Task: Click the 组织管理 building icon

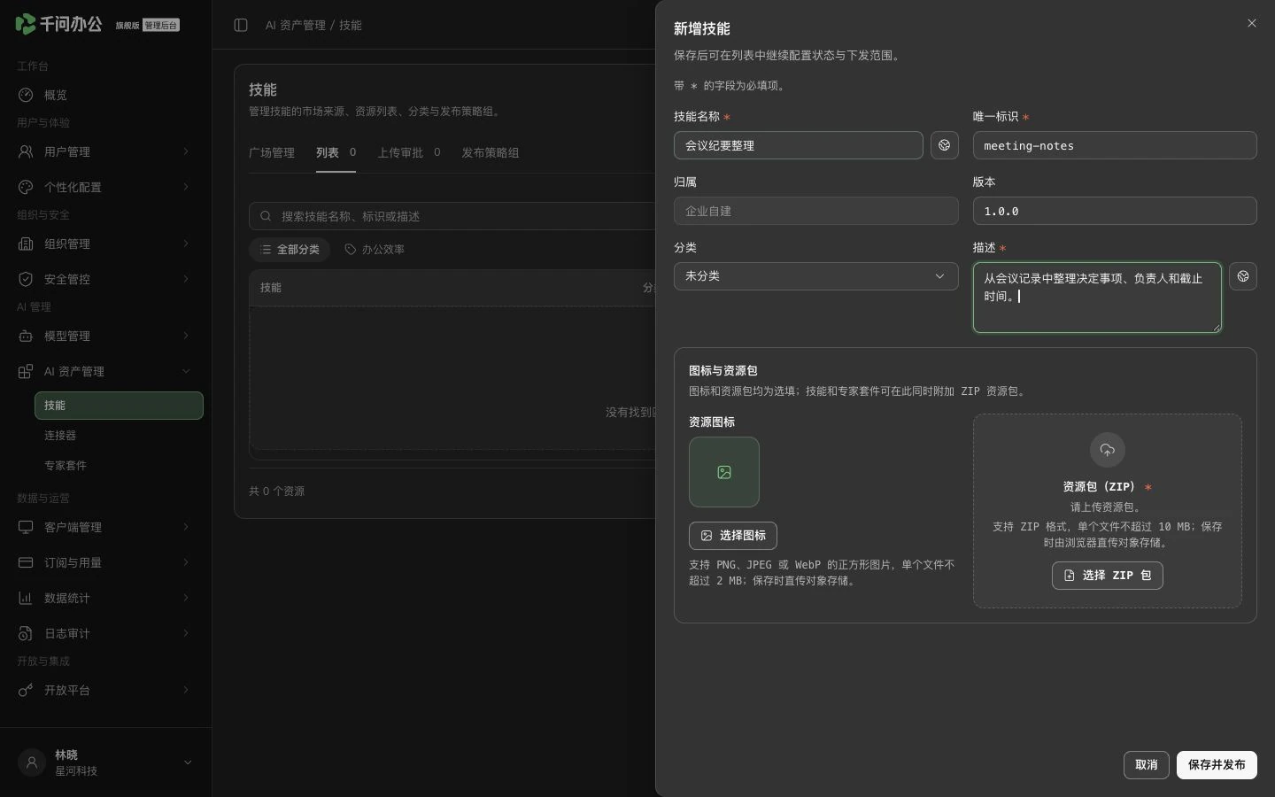Action: [x=26, y=244]
